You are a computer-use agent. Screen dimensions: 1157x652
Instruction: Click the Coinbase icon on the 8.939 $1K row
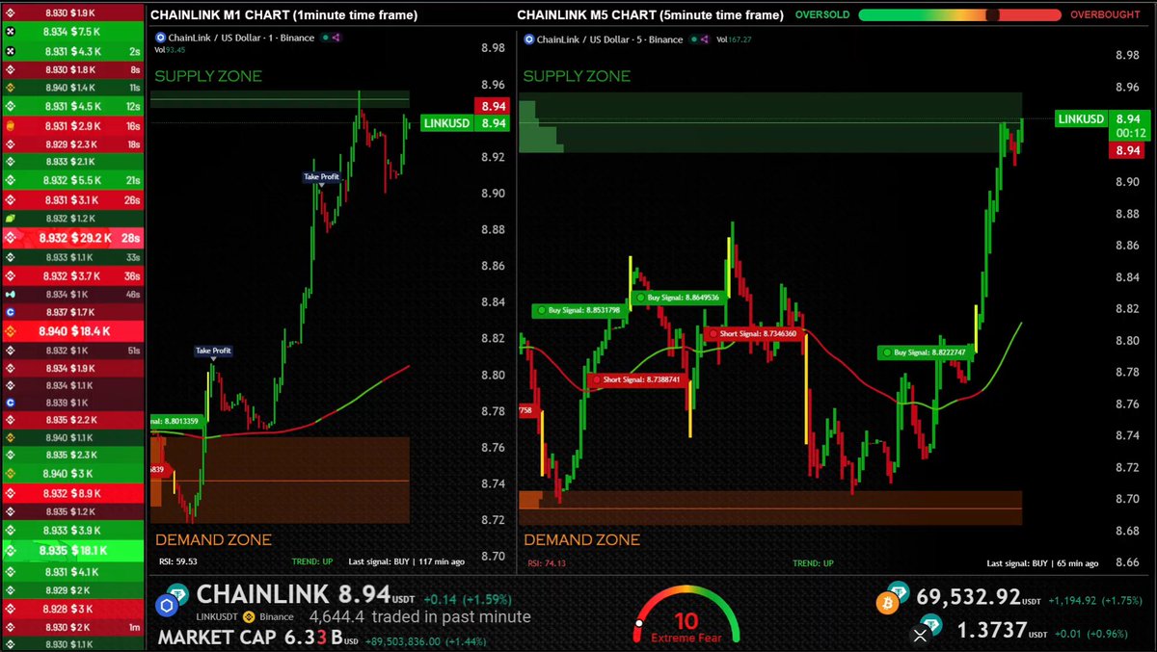[x=11, y=401]
